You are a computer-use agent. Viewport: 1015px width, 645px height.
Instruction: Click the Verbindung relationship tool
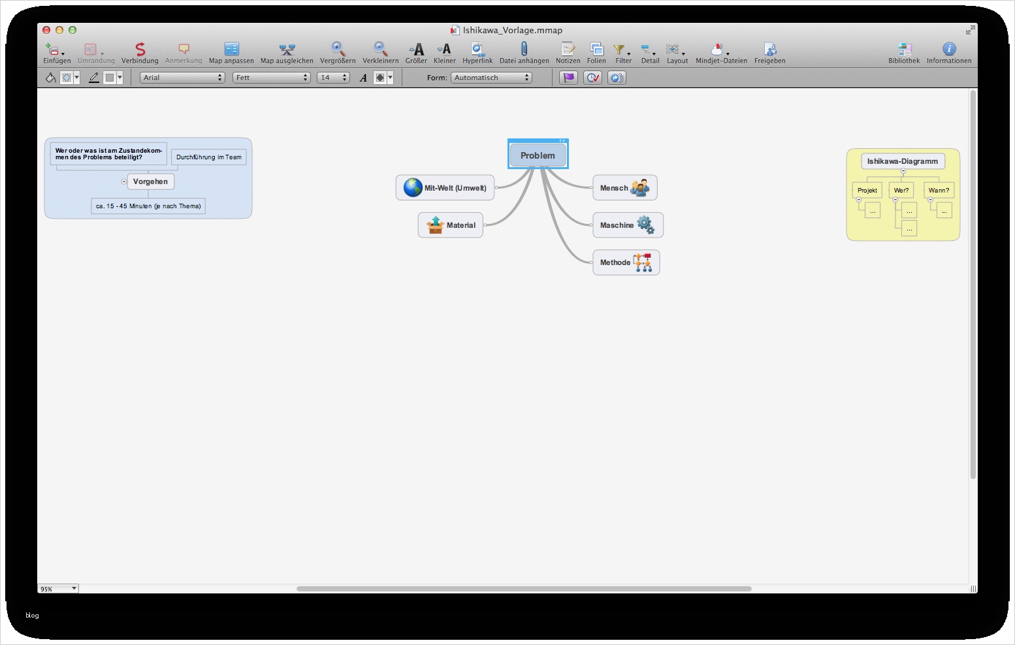pos(140,53)
